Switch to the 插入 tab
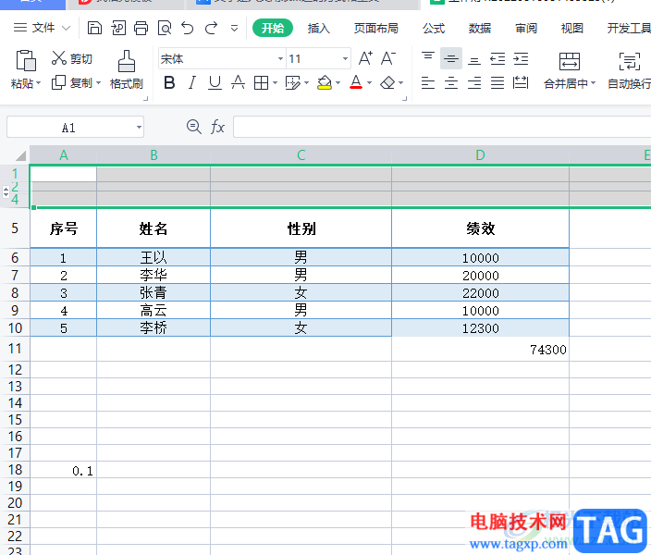This screenshot has width=651, height=555. (x=318, y=29)
